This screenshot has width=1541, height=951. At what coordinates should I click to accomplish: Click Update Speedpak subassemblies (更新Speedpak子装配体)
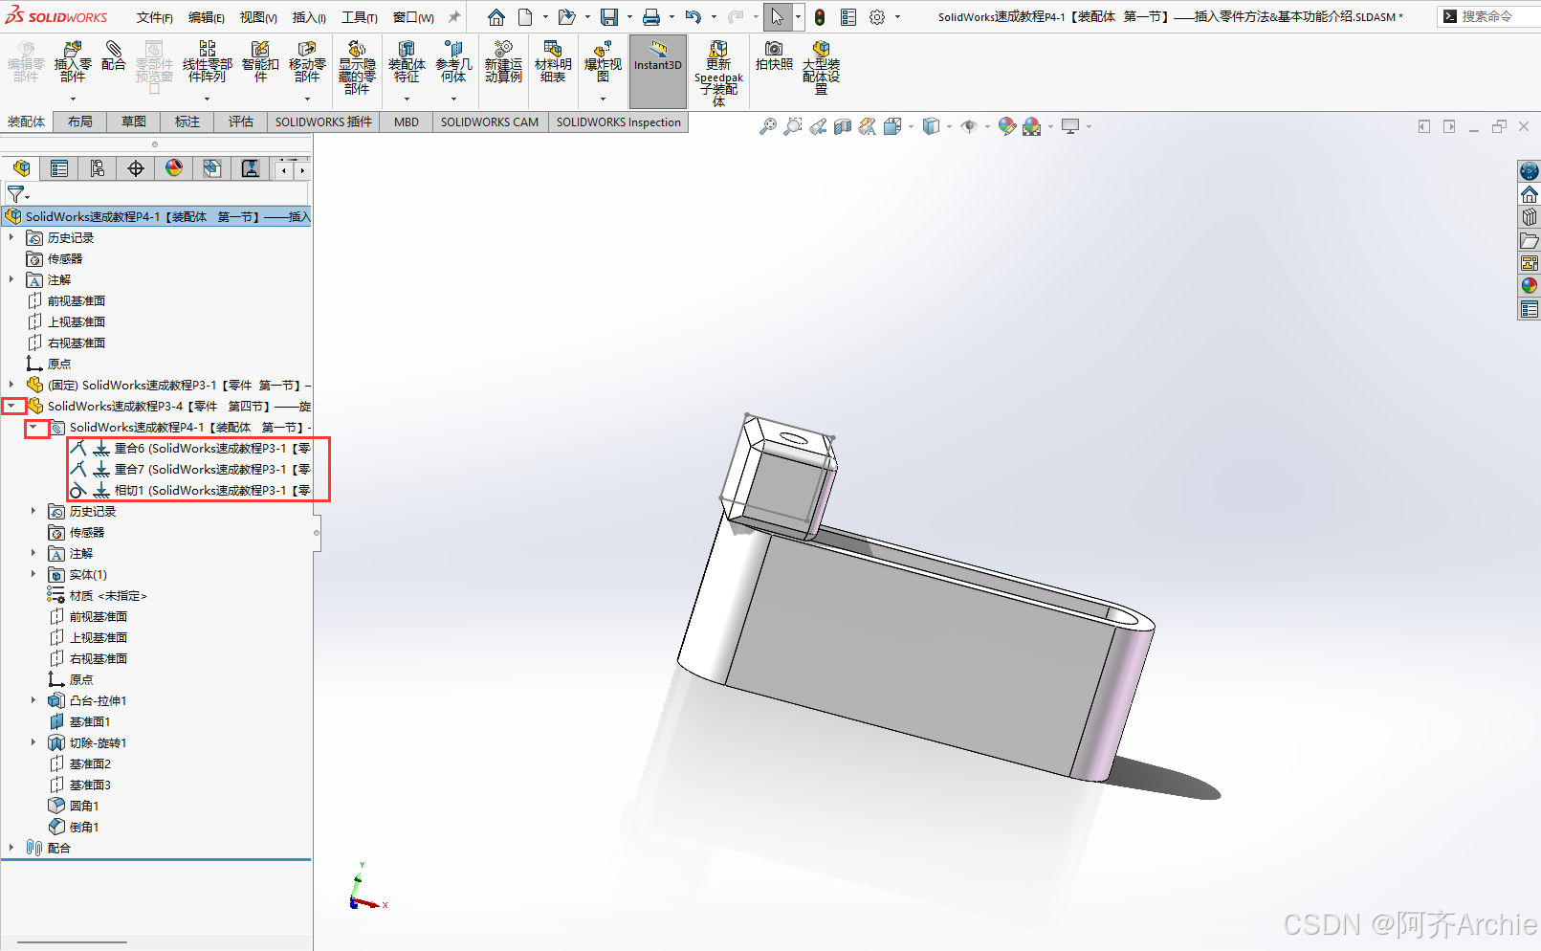tap(718, 73)
